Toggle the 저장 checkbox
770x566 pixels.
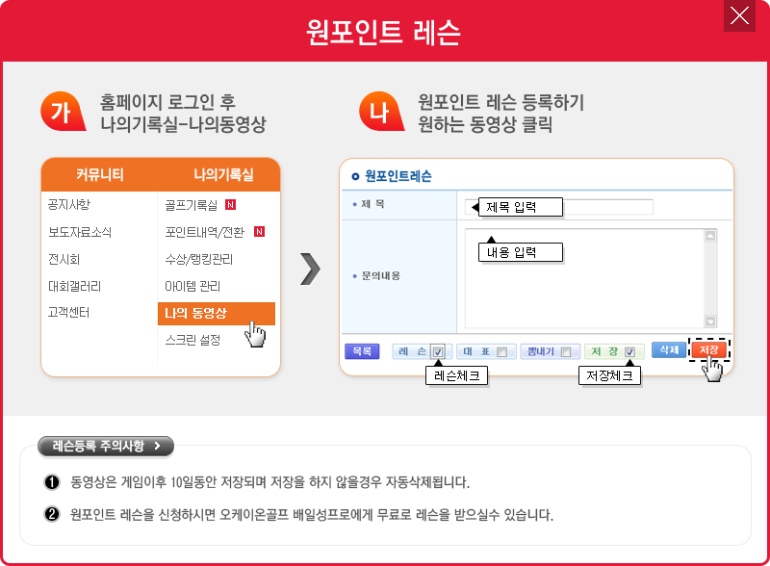pos(629,351)
